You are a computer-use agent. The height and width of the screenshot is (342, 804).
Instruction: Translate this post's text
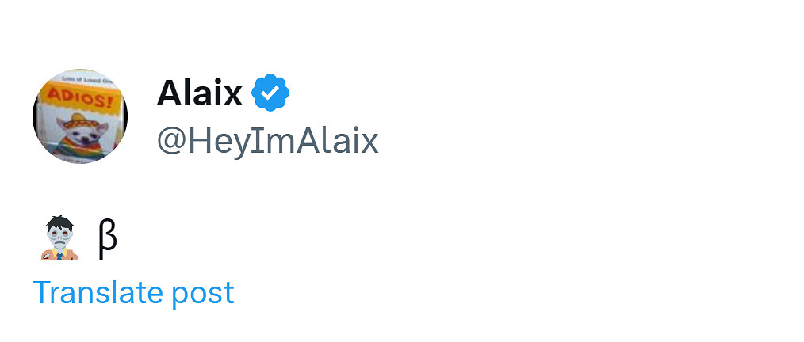coord(133,293)
